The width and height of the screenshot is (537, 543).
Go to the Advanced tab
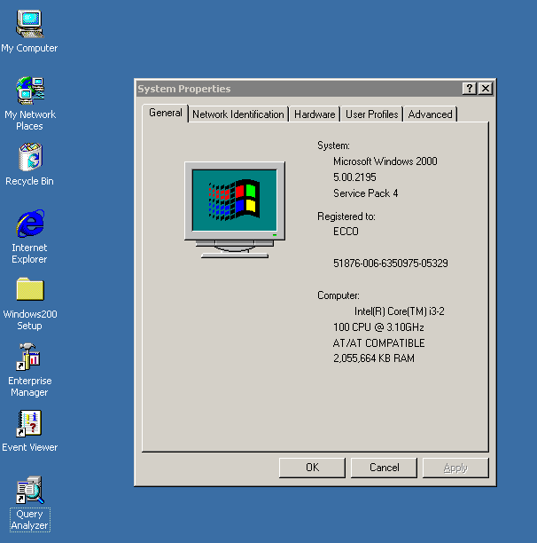point(430,114)
